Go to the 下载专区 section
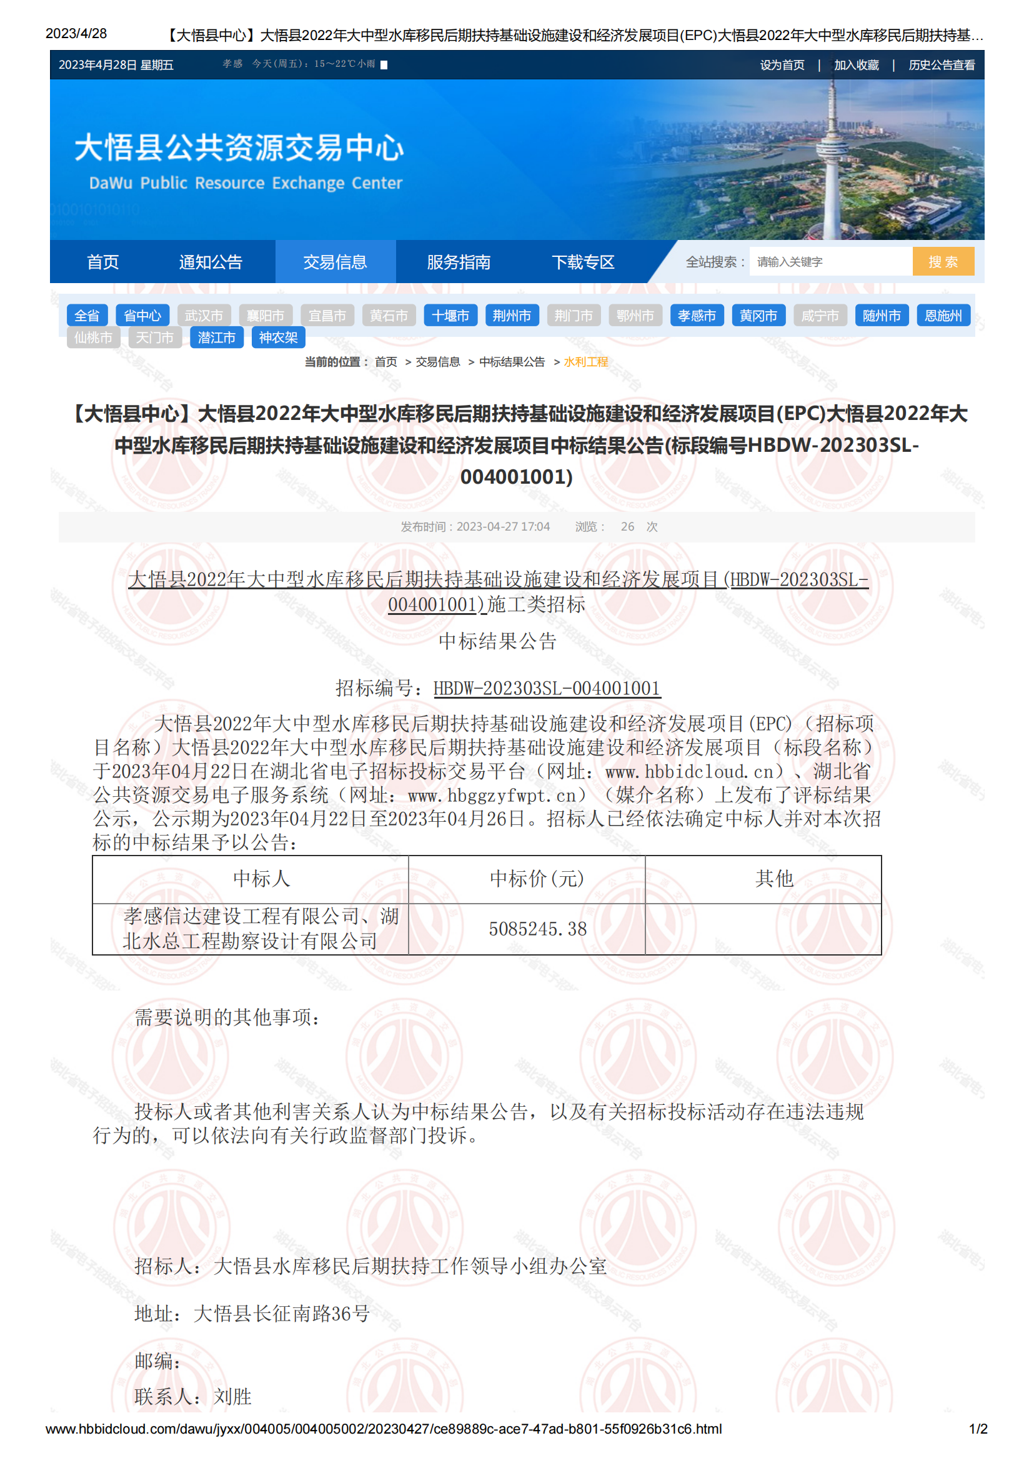This screenshot has width=1034, height=1463. click(582, 262)
